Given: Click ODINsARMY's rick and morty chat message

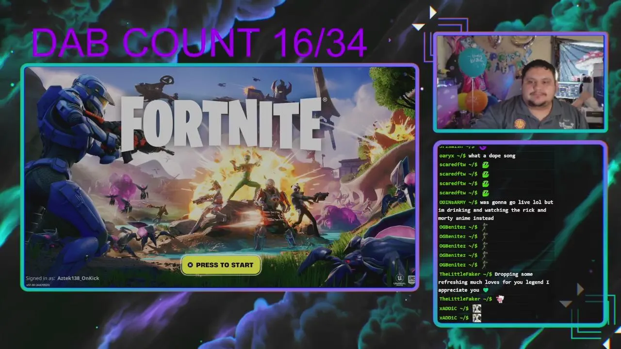Looking at the screenshot, I should click(496, 210).
